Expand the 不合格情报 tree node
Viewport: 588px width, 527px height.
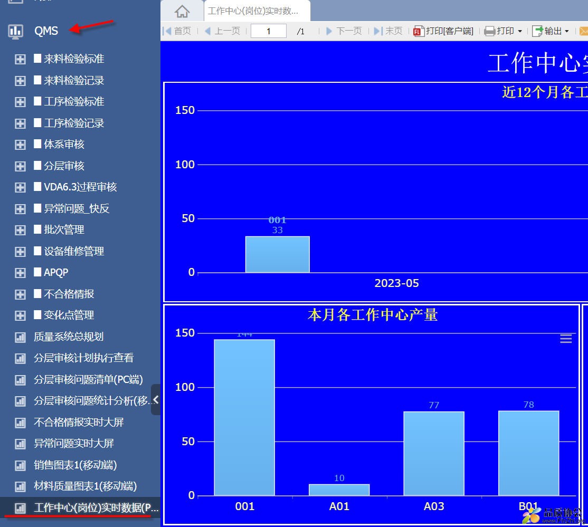tap(20, 294)
